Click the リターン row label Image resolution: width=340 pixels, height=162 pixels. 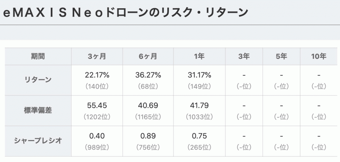point(38,80)
